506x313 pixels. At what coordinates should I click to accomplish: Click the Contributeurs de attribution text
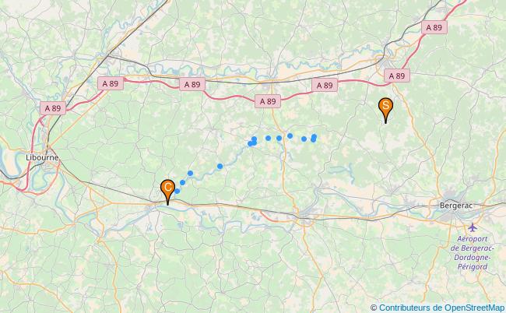coord(411,308)
